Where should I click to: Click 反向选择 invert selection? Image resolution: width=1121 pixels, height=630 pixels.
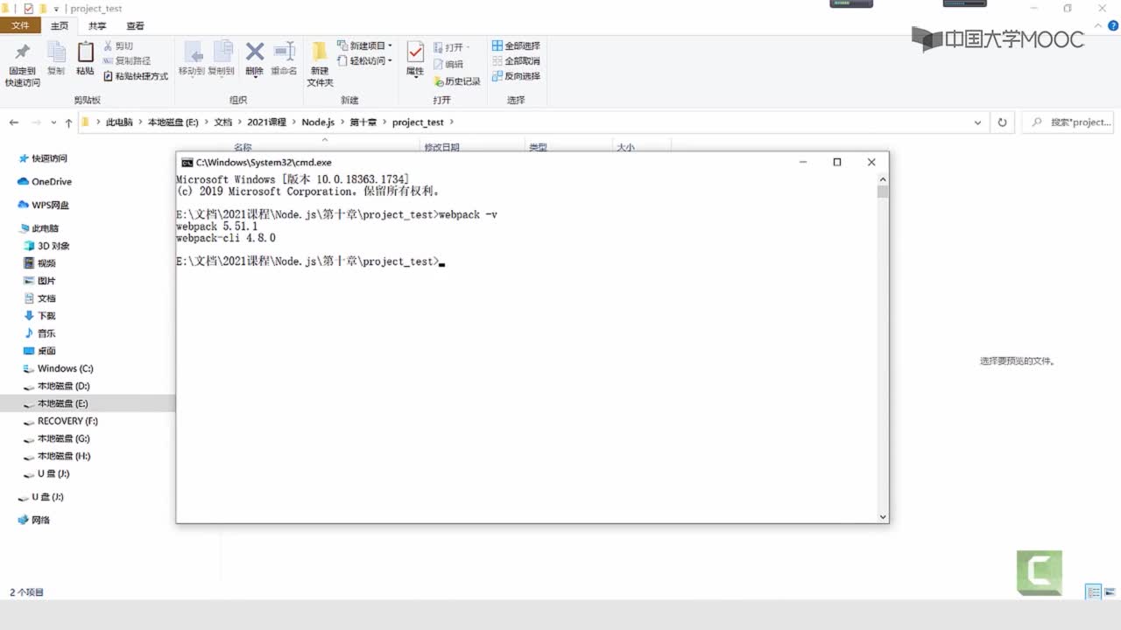[516, 76]
